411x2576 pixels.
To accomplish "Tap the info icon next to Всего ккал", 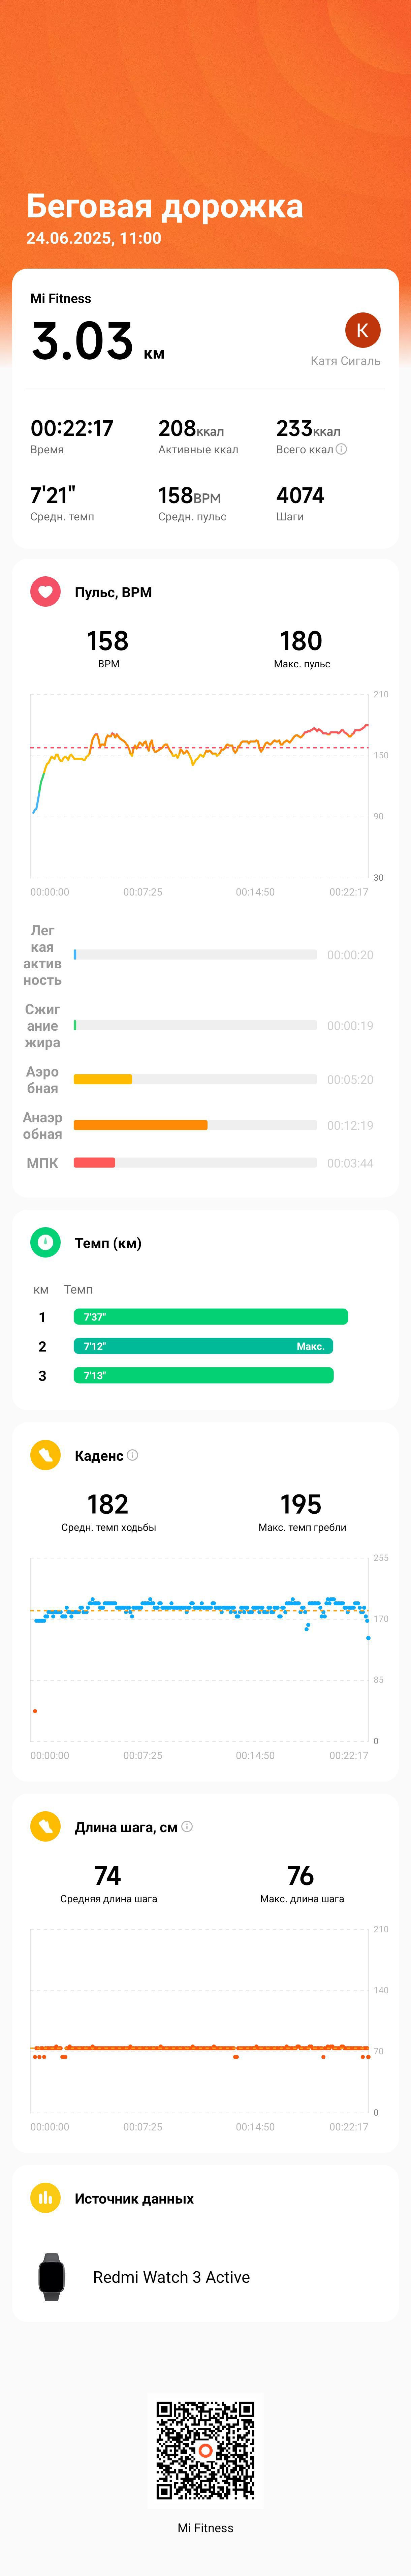I will coord(341,449).
